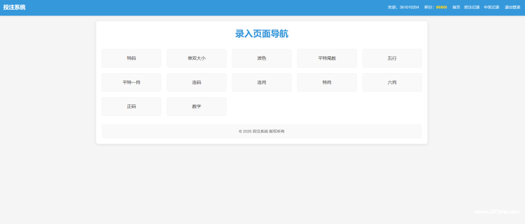The height and width of the screenshot is (224, 525).
Task: Select the 波色 card
Action: click(x=261, y=58)
